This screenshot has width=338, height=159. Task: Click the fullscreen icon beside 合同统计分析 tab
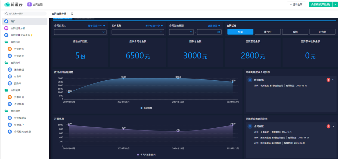click(72, 14)
